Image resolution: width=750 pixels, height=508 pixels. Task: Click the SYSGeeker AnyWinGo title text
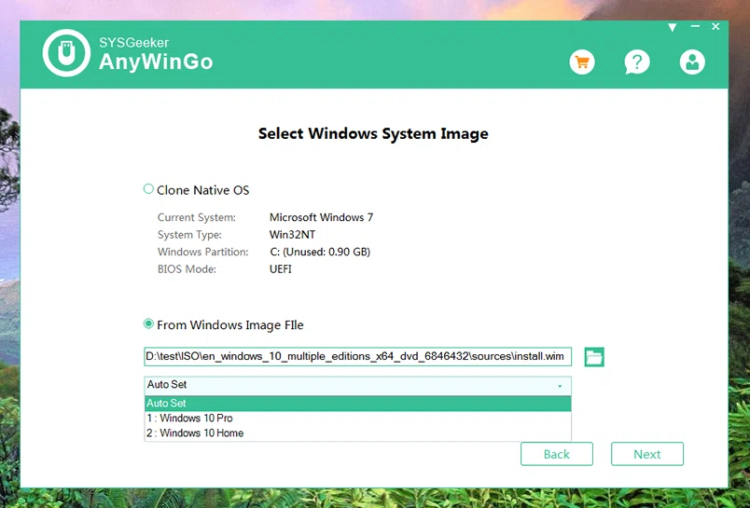click(x=156, y=54)
